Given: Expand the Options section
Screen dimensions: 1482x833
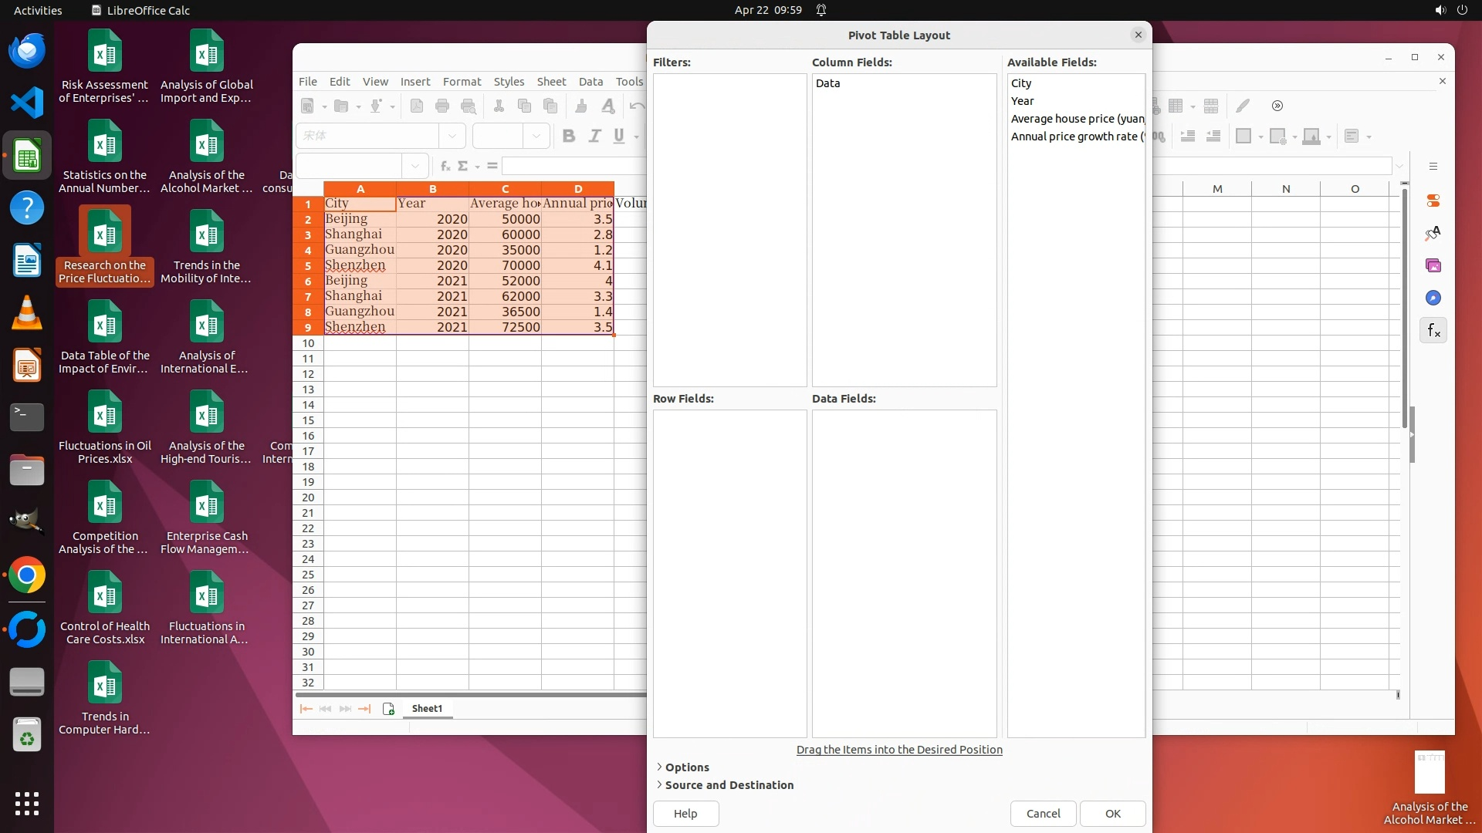Looking at the screenshot, I should point(686,767).
